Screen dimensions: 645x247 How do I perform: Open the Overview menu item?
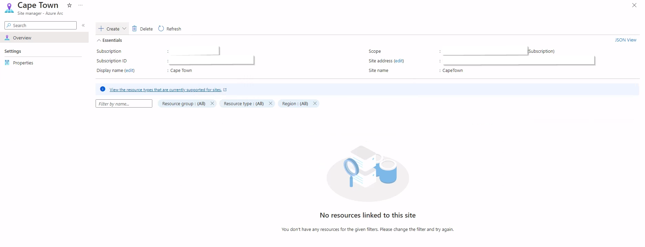pos(44,38)
